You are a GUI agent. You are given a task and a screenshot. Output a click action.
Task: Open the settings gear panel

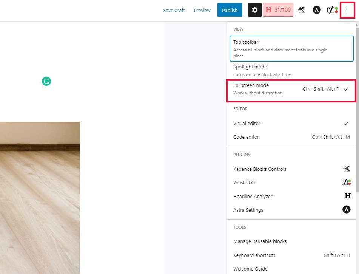coord(255,10)
